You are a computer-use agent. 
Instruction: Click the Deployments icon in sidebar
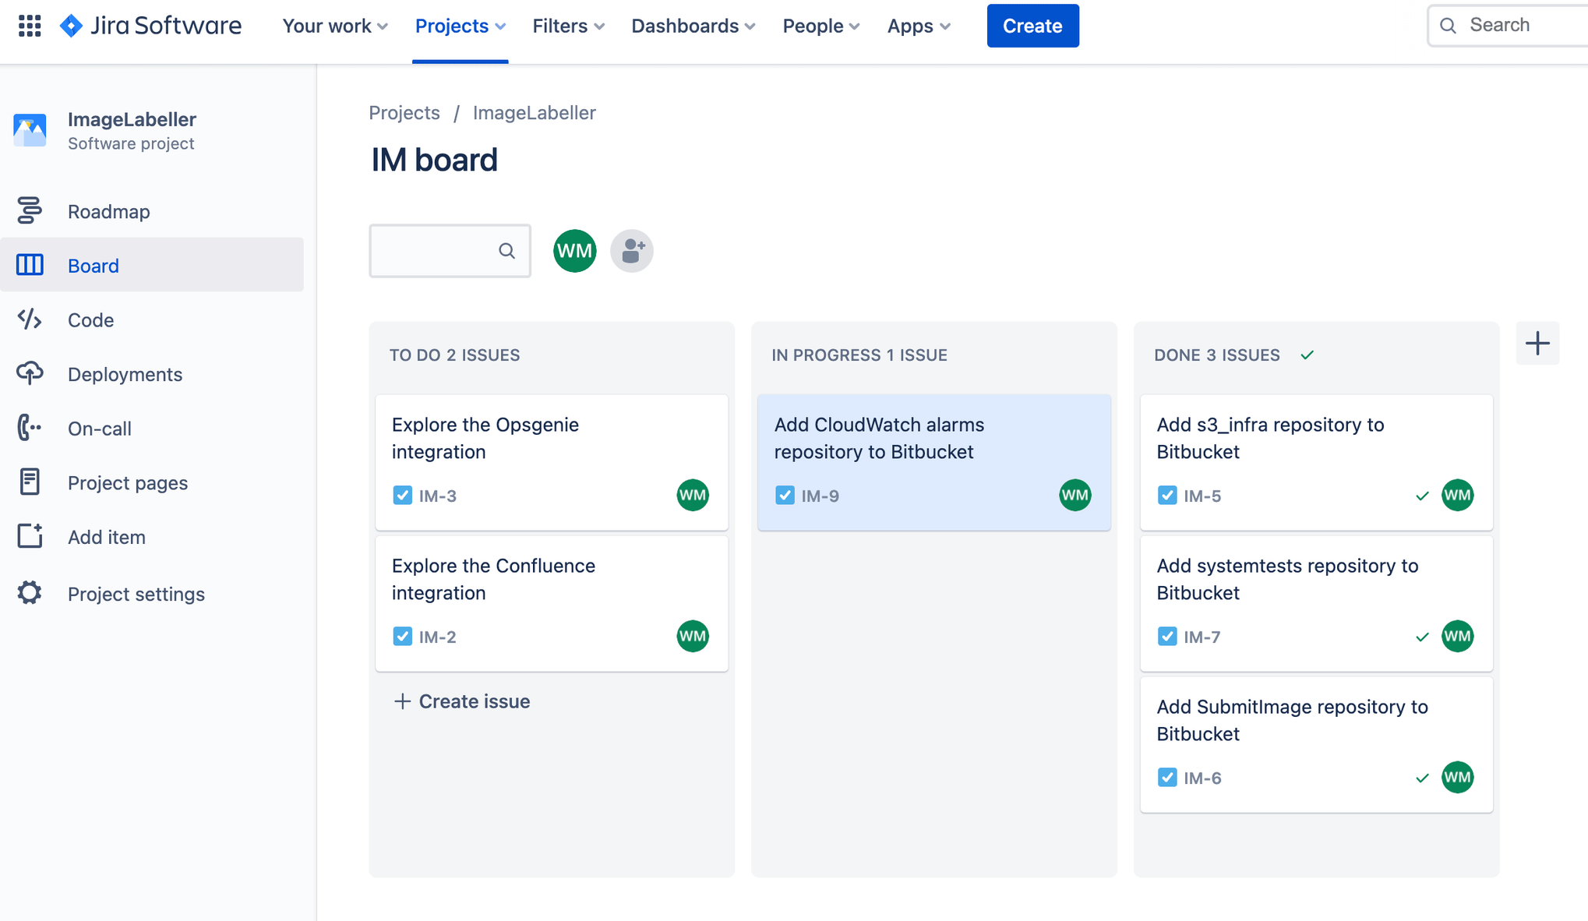pyautogui.click(x=30, y=375)
